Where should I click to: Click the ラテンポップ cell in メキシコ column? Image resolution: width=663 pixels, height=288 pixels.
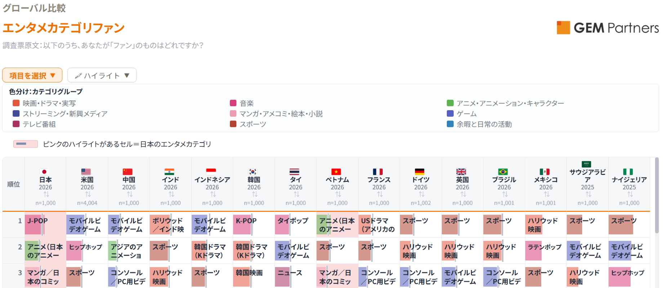pos(546,251)
